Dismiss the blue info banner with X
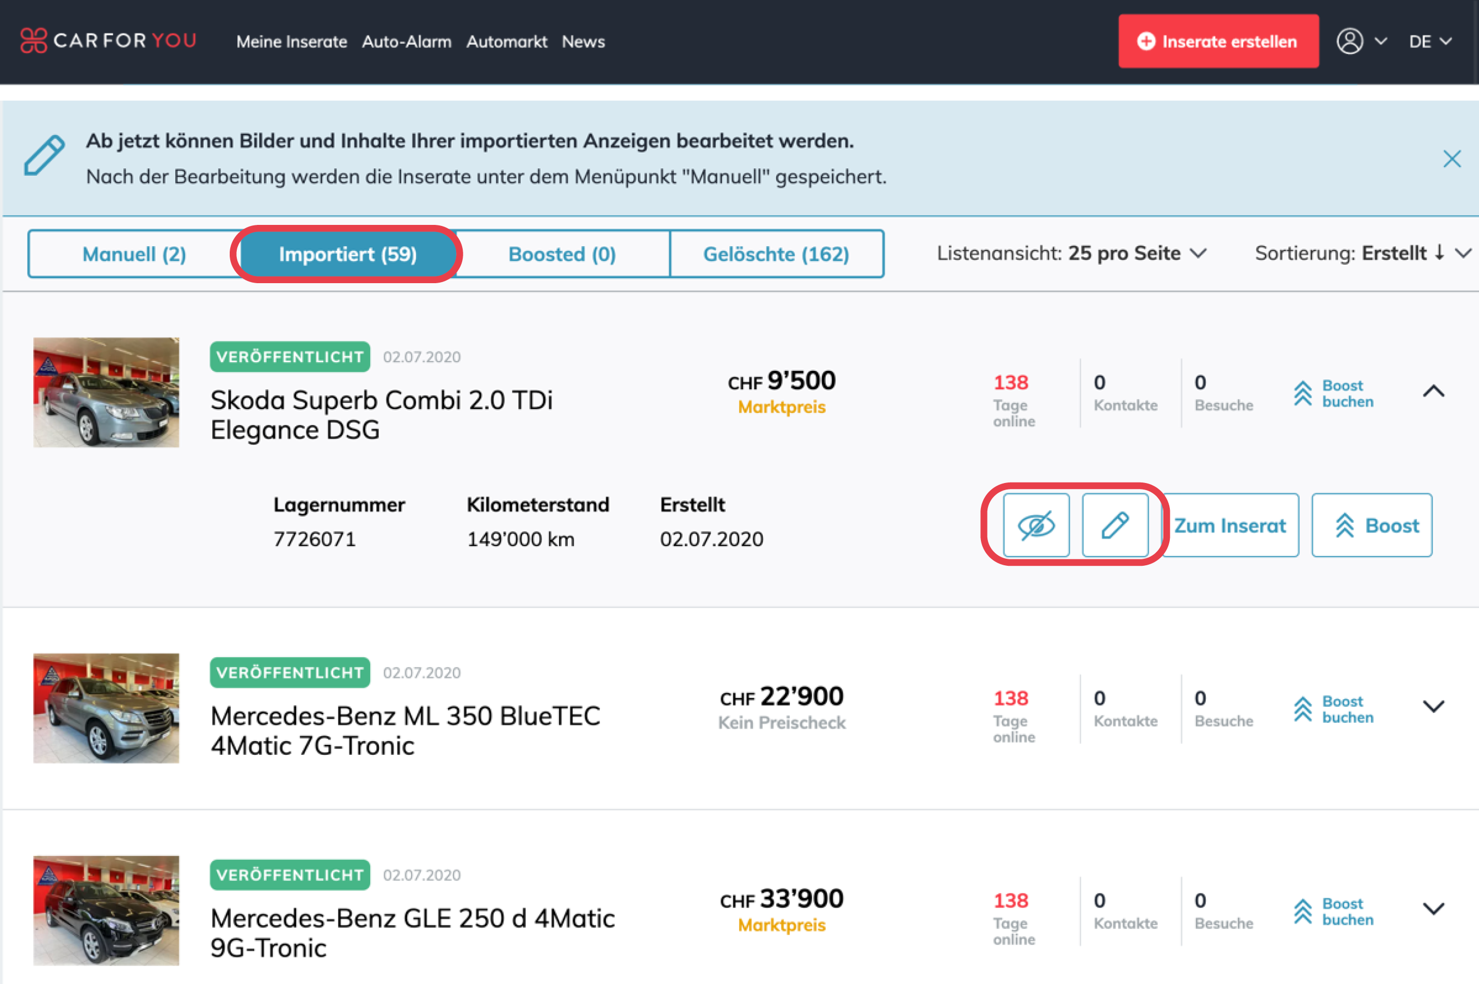Screen dimensions: 1479x984 (x=1451, y=159)
